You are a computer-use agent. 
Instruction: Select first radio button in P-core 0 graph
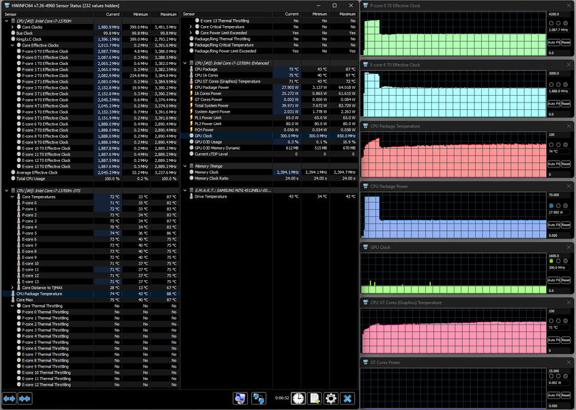coord(551,23)
